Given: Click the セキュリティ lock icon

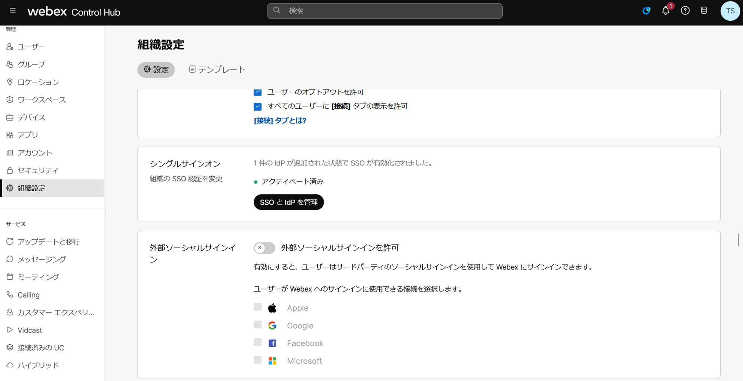Looking at the screenshot, I should click(x=10, y=170).
